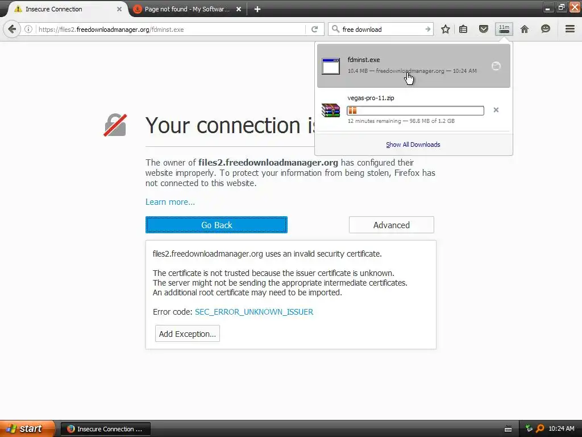Open the fdminst.exe download entry

coord(414,66)
